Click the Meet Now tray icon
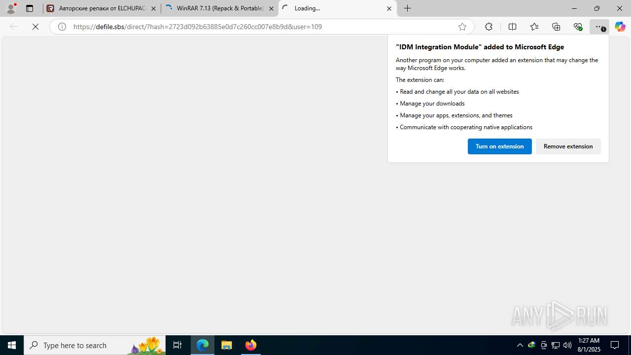Screen dimensions: 631x355 544,345
